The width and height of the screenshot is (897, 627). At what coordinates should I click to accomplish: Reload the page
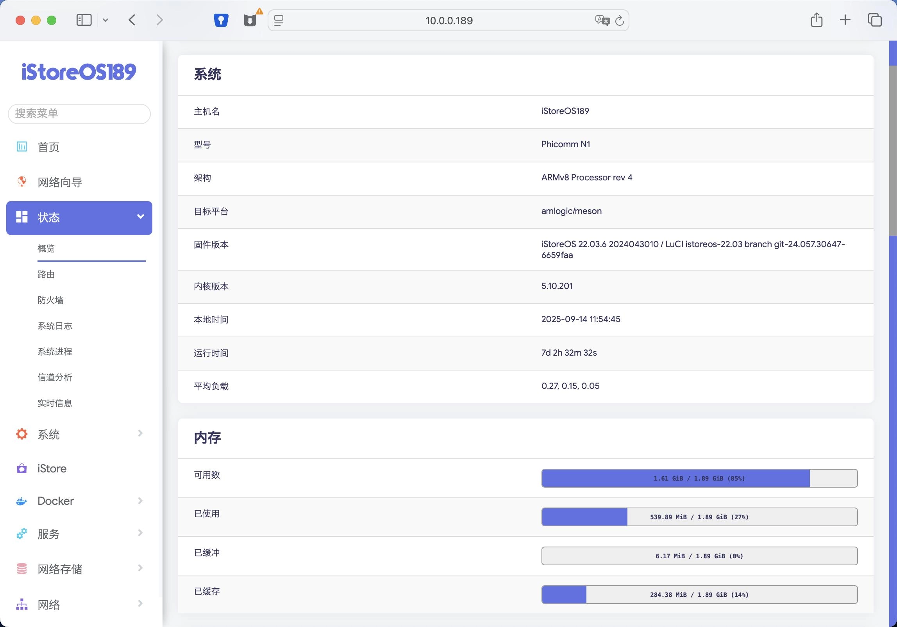[x=620, y=20]
